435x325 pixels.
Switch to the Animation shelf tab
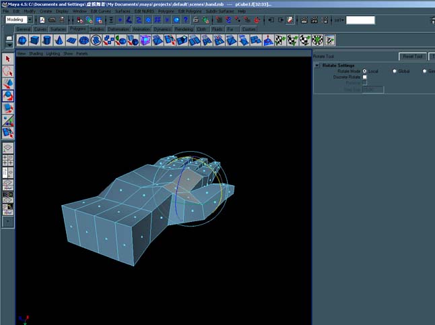tap(141, 29)
